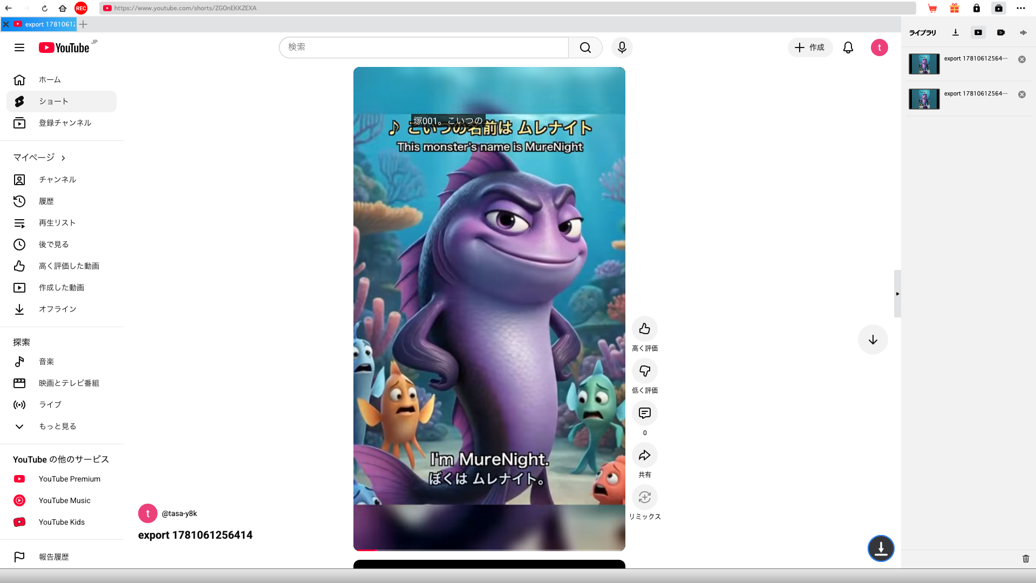Open the ライブラリ panel tab
Screen dimensions: 1036x583
tap(923, 33)
